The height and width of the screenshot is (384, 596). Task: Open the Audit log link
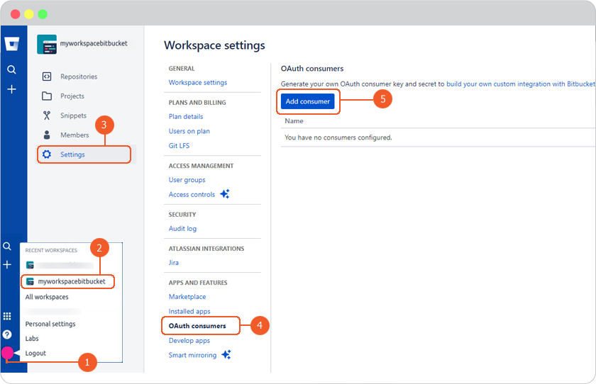pos(182,228)
